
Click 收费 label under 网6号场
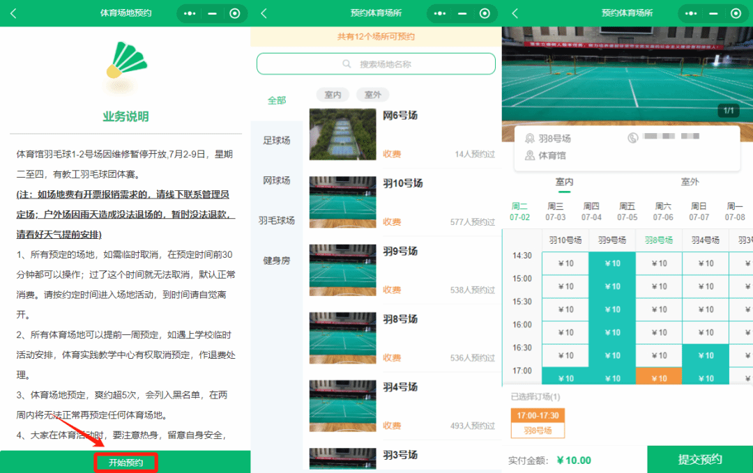point(392,154)
